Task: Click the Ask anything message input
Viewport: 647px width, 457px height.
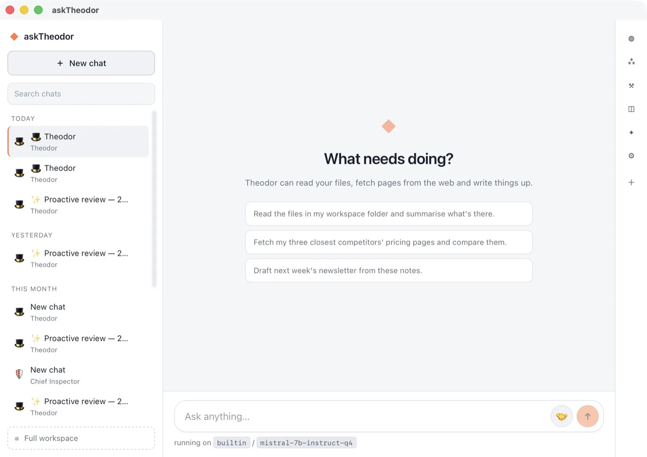Action: coord(362,416)
